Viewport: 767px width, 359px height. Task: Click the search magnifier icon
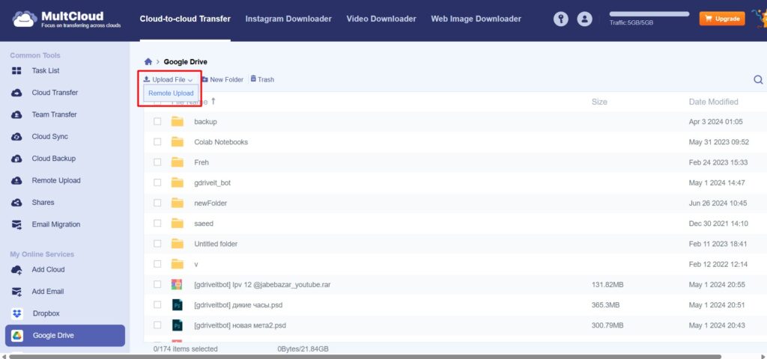point(758,80)
